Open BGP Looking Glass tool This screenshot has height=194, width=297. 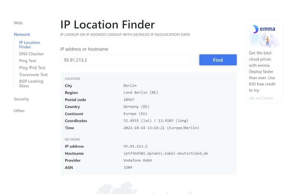tap(31, 84)
